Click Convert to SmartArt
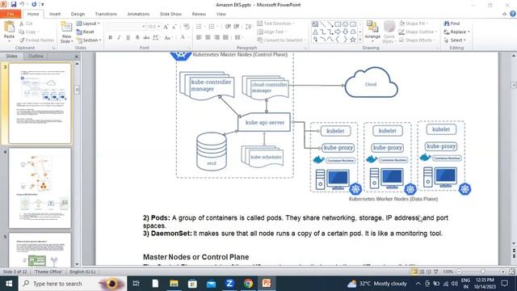This screenshot has width=517, height=291. click(x=280, y=40)
